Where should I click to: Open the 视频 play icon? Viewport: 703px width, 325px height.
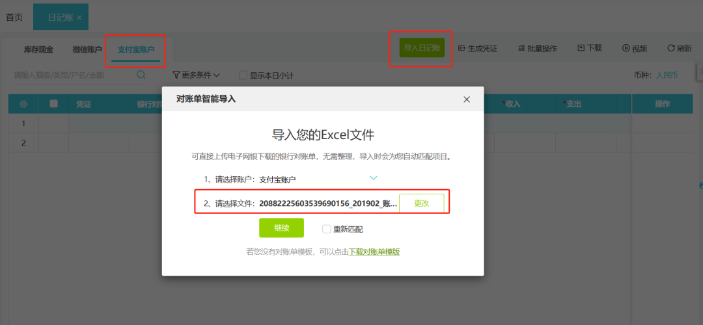[x=626, y=48]
